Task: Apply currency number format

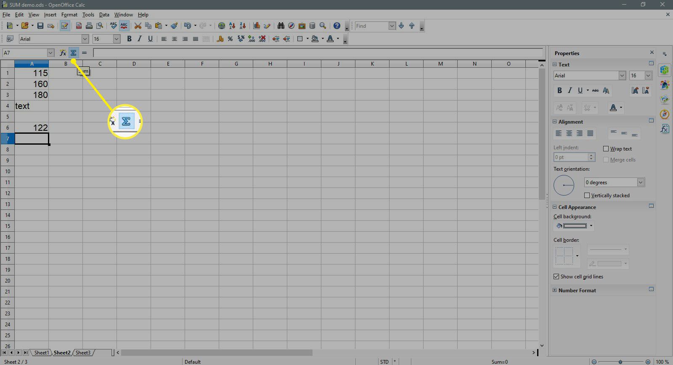Action: tap(220, 39)
